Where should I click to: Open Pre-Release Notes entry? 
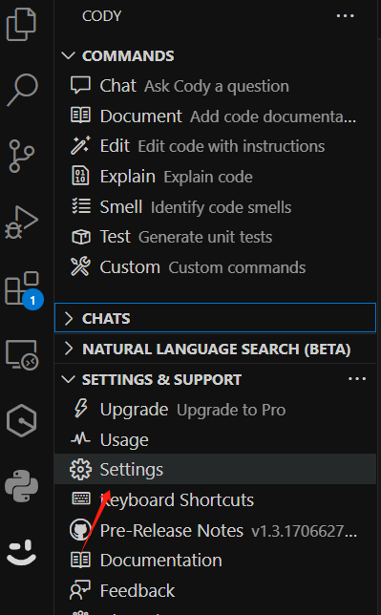click(x=216, y=530)
